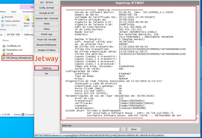
Task: Click the Recortar scissors icon in Explorer
Action: [x=3, y=17]
